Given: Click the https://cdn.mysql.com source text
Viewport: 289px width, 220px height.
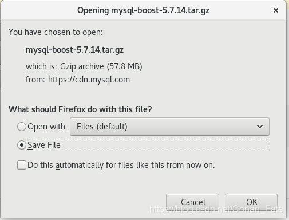Looking at the screenshot, I should coord(89,80).
